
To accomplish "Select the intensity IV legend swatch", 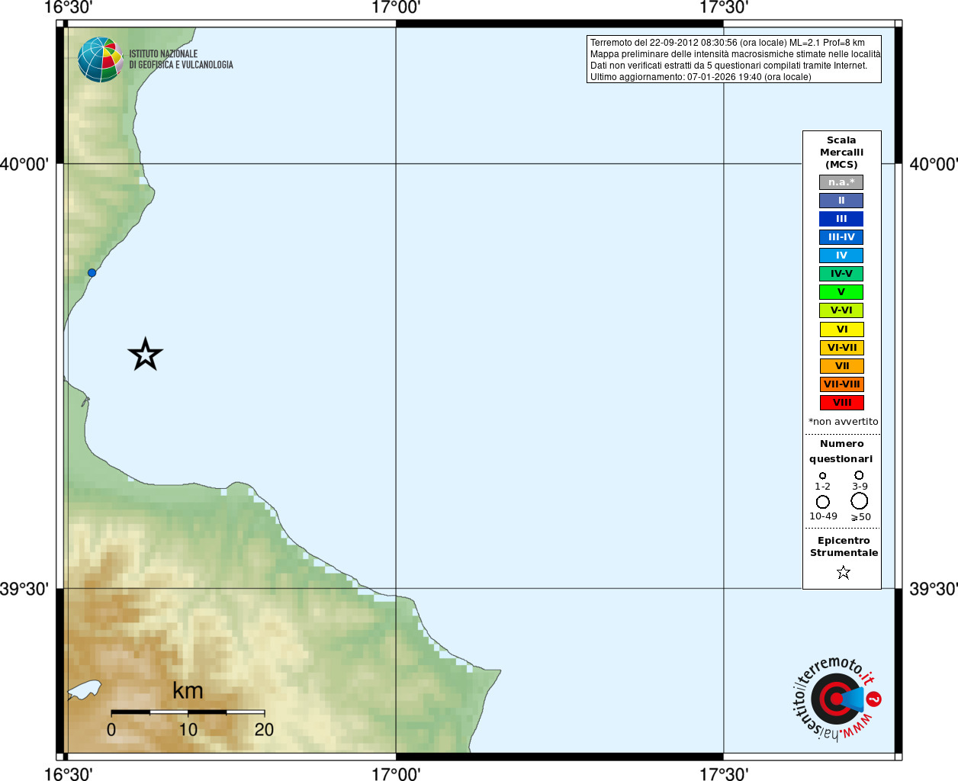I will (841, 256).
